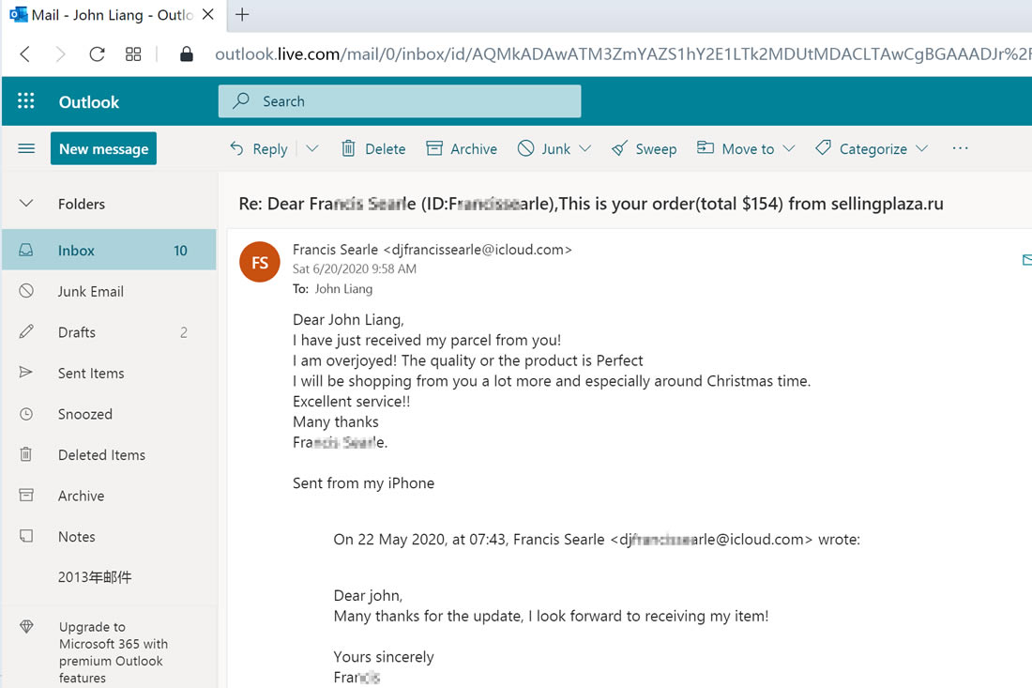Click Move to in toolbar

736,149
